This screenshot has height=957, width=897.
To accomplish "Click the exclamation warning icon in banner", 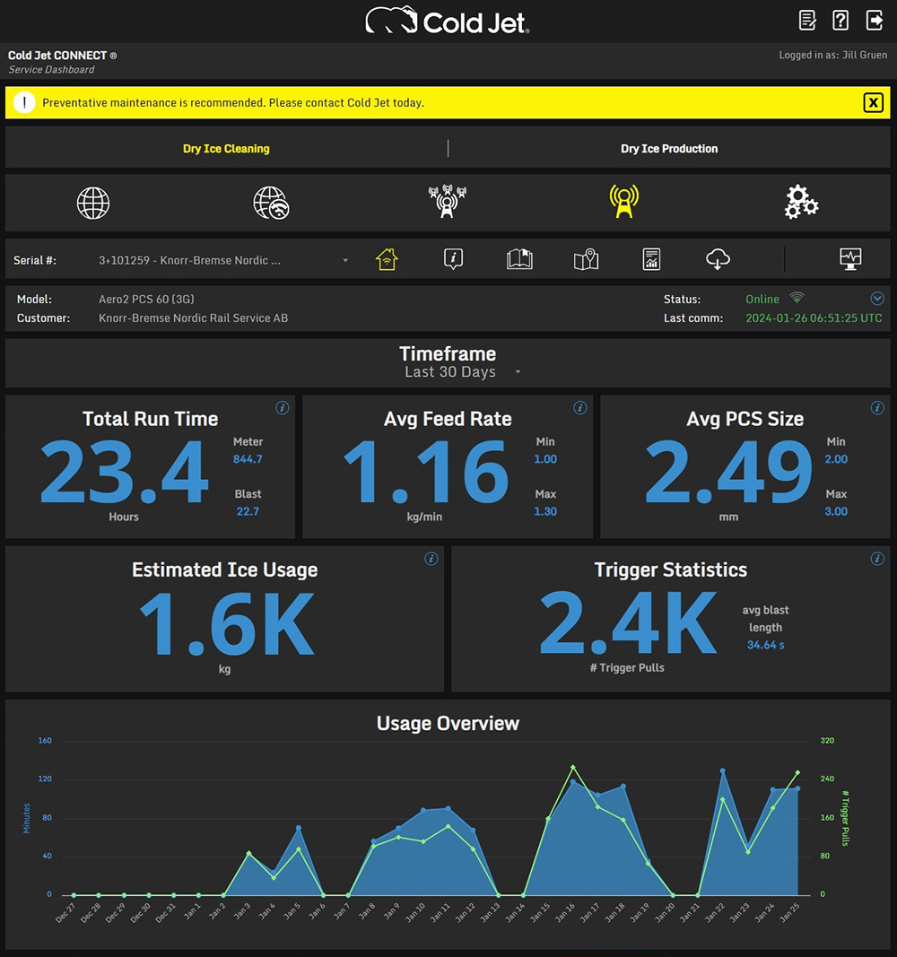I will [x=24, y=102].
